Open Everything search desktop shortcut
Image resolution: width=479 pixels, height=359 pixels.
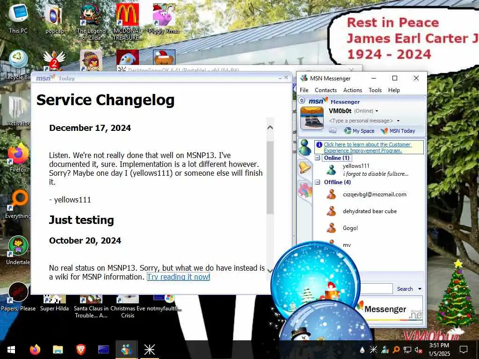18,204
